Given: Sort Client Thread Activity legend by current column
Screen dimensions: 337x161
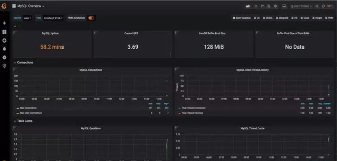Looking at the screenshot, I should pos(327,104).
